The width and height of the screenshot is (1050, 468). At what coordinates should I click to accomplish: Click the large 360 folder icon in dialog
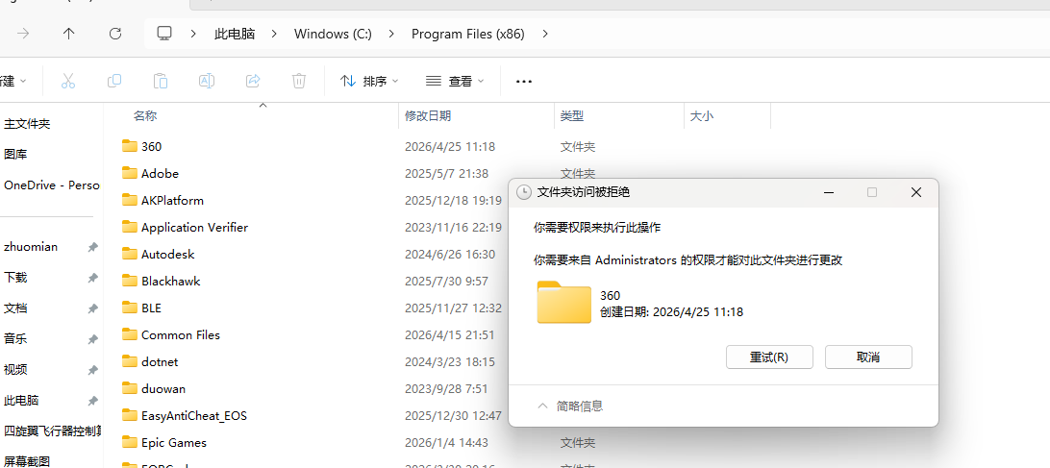(563, 303)
